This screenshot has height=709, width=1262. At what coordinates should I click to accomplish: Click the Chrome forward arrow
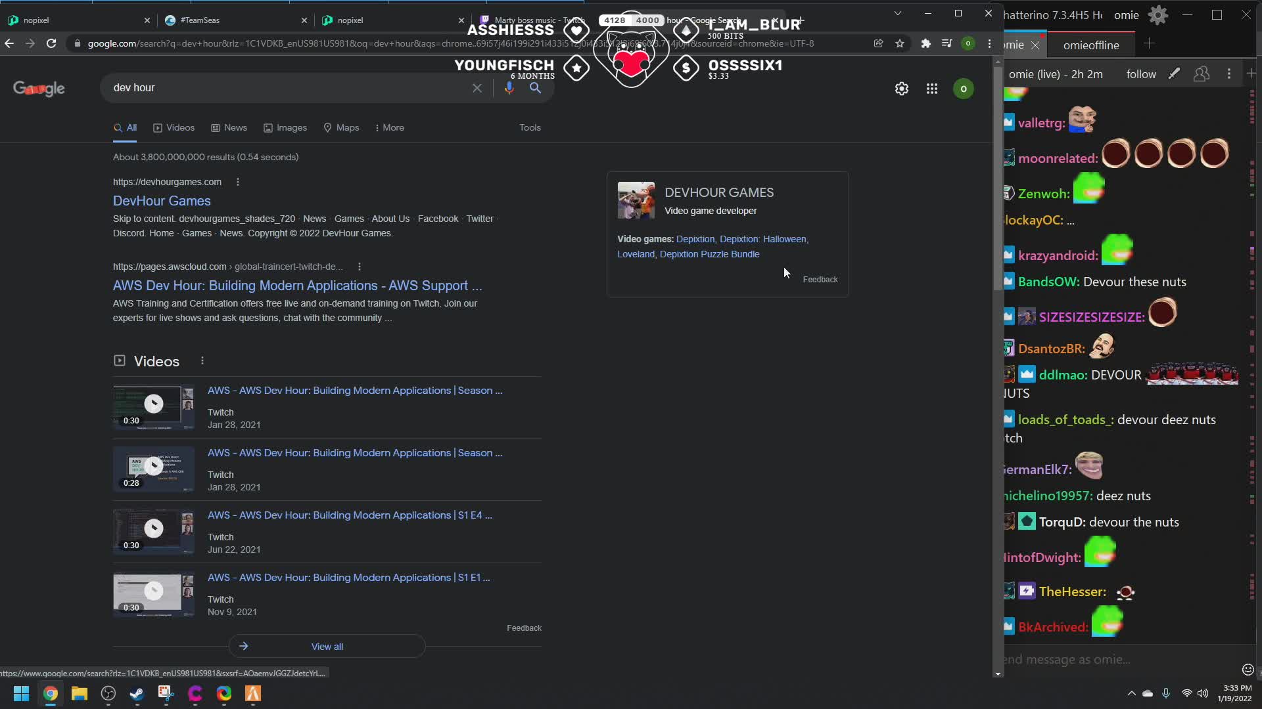click(30, 43)
